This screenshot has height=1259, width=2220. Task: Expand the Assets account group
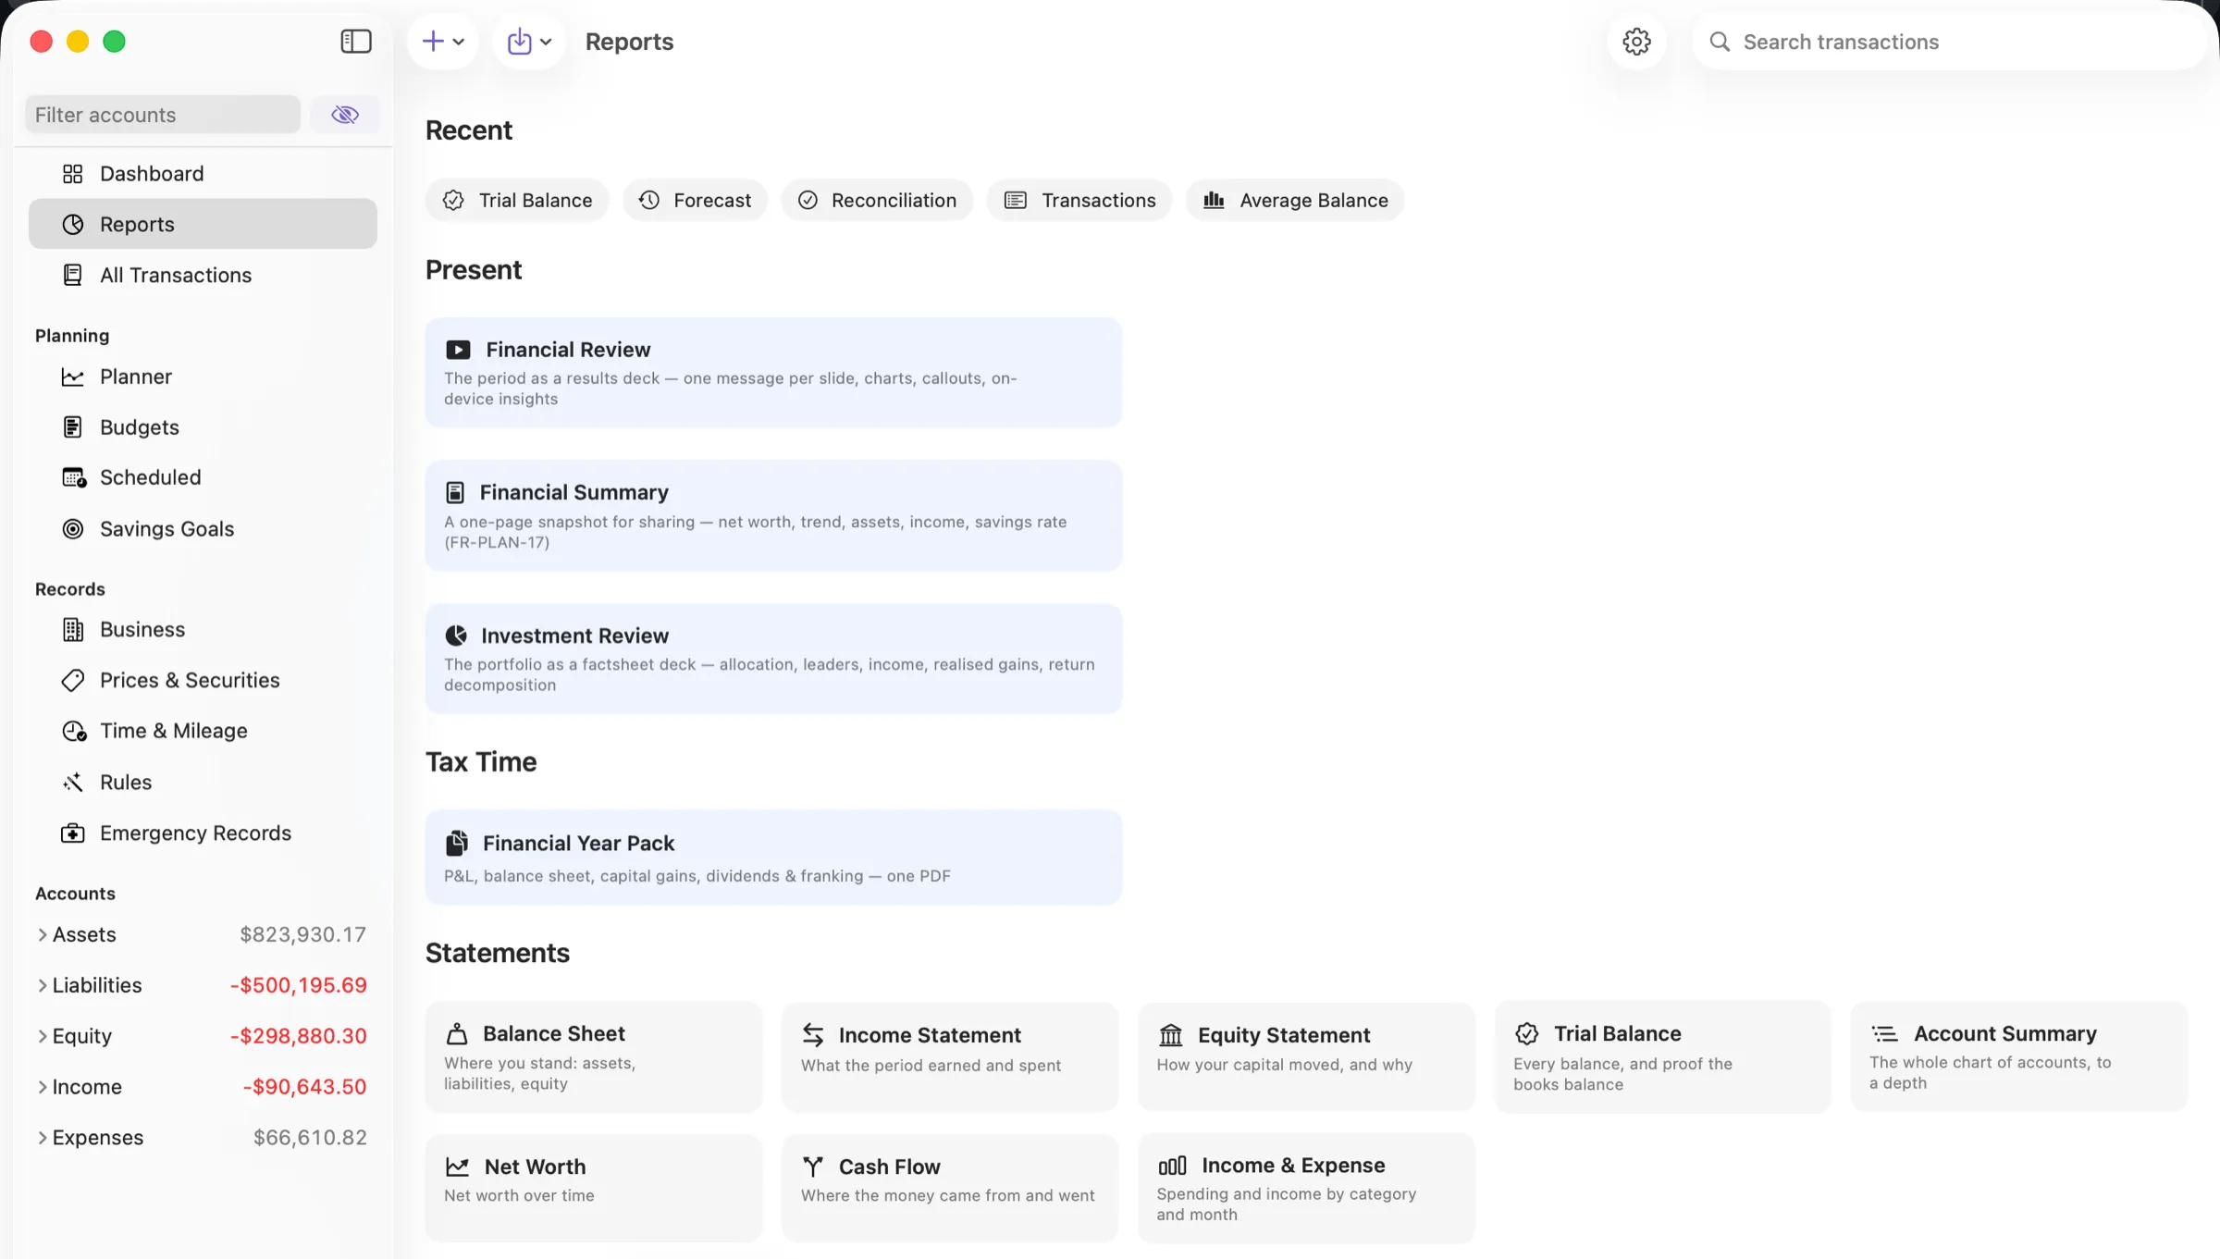[42, 934]
